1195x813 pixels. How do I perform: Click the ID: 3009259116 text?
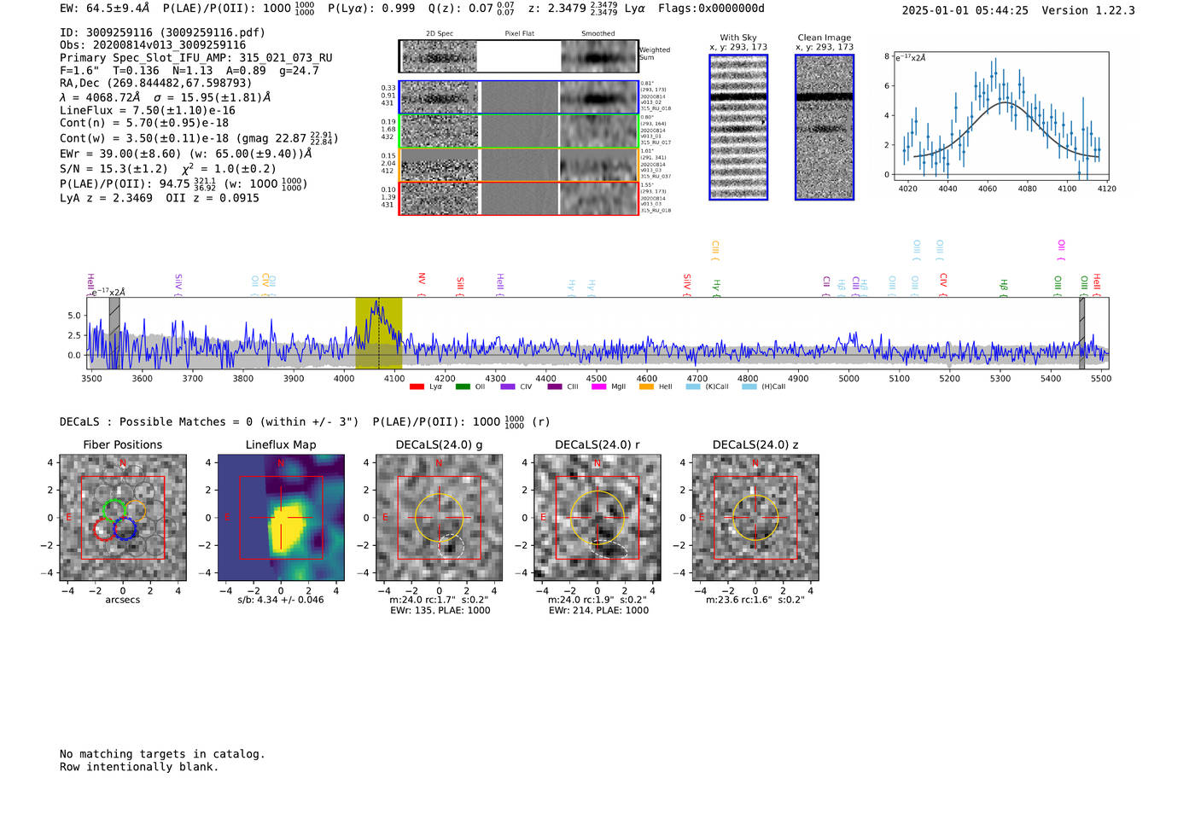[x=162, y=32]
